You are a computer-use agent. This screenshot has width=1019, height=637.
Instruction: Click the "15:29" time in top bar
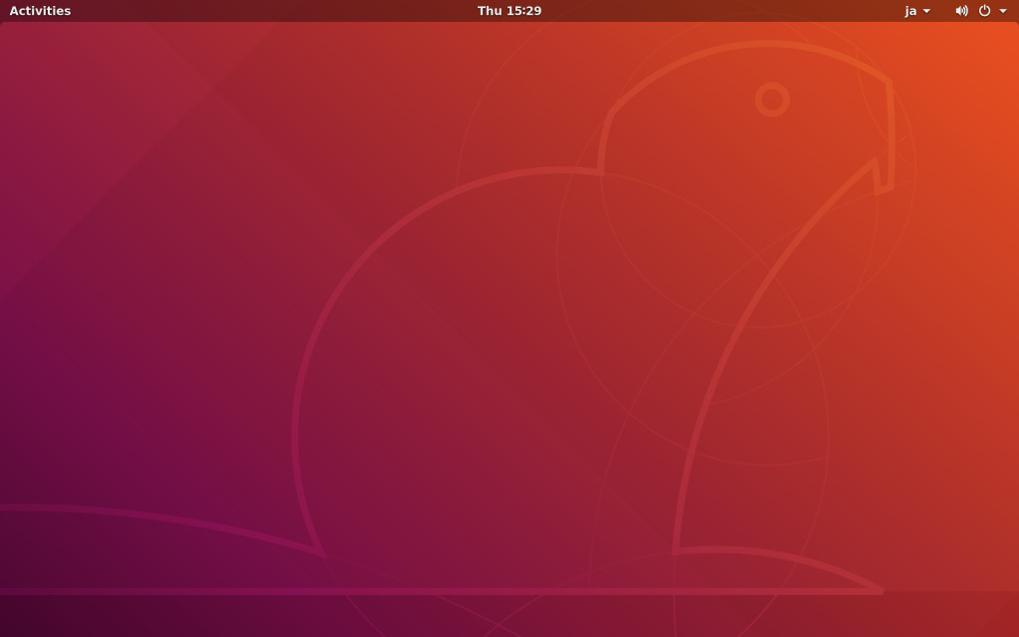[523, 11]
